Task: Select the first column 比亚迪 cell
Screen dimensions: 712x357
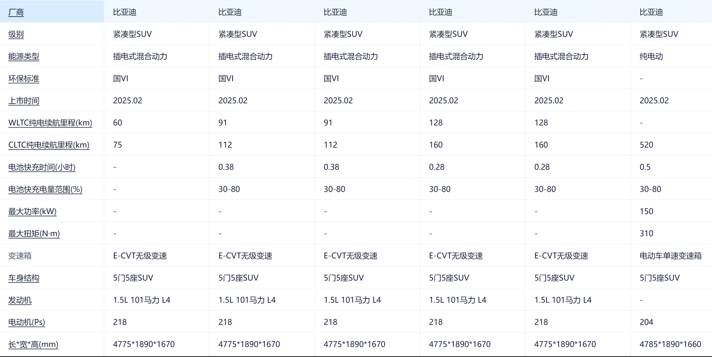Action: (x=125, y=12)
